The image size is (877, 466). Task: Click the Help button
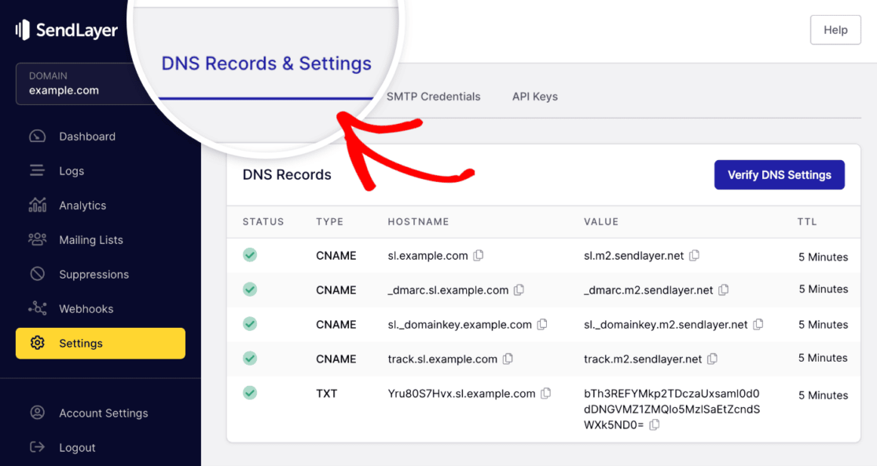tap(835, 30)
